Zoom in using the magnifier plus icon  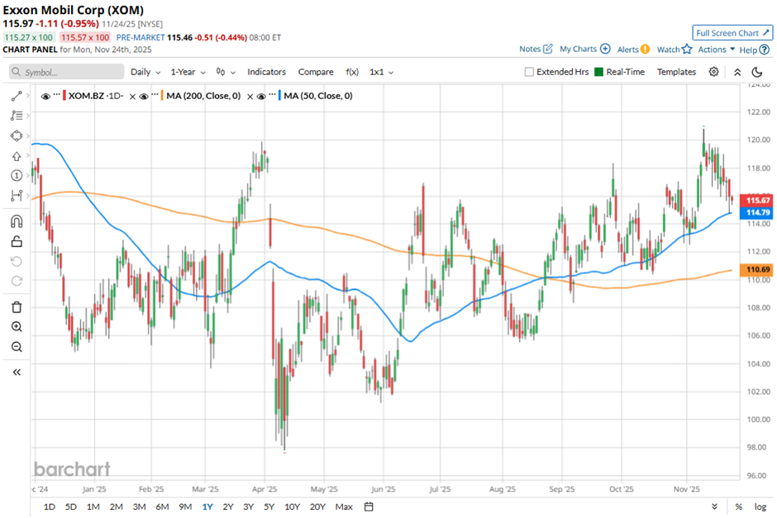[17, 327]
